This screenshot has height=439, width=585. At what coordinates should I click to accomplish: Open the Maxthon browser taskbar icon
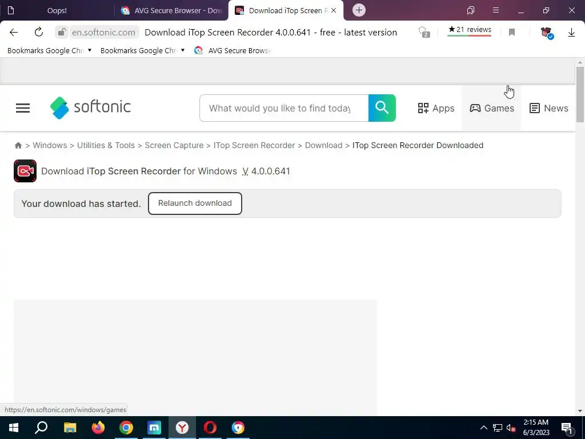[x=154, y=428]
